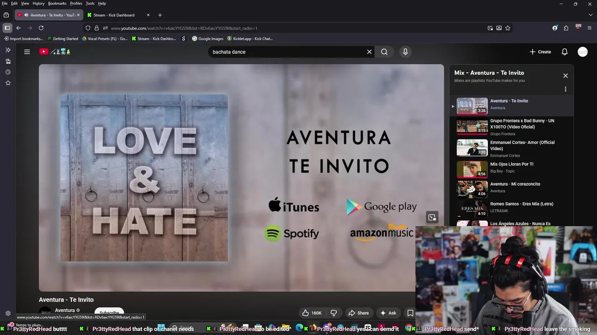This screenshot has height=335, width=597.
Task: Clear the bachata dance search text
Action: (369, 52)
